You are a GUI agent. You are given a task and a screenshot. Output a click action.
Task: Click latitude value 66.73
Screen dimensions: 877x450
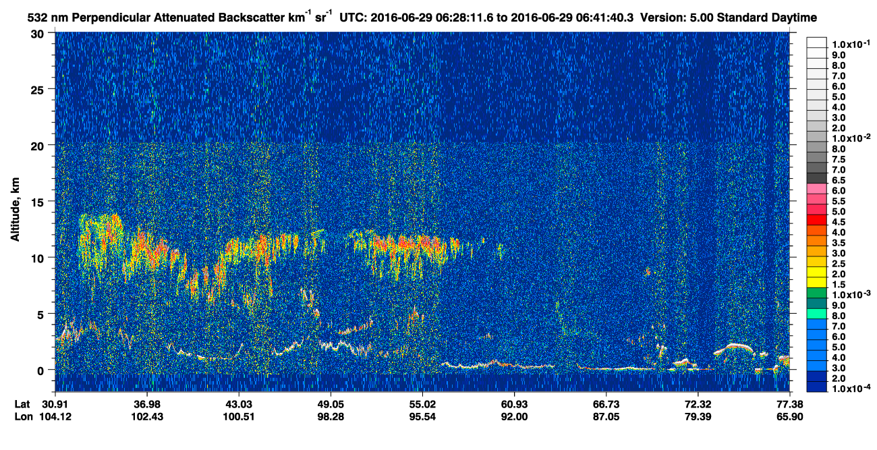coord(606,403)
